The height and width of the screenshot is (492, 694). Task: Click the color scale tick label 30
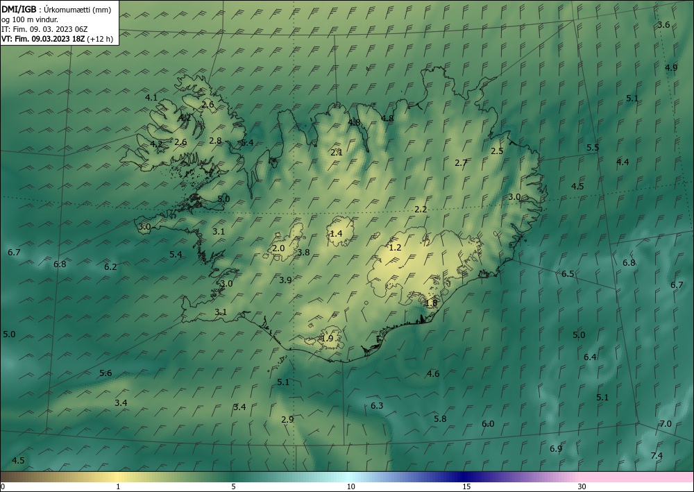pos(582,486)
